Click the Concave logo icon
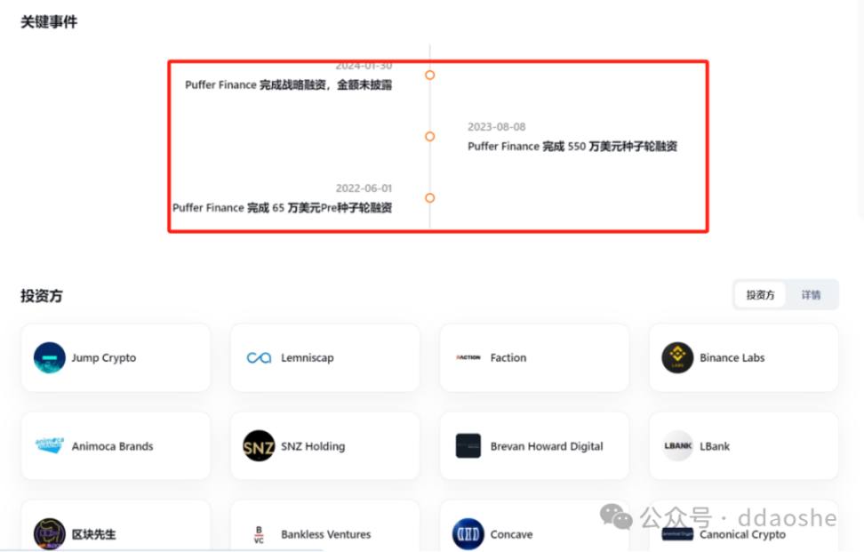 click(x=468, y=534)
